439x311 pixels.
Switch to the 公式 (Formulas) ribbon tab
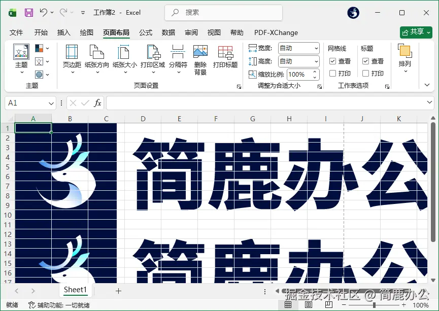(145, 32)
